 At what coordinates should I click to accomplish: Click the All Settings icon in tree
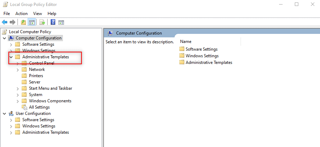(24, 107)
